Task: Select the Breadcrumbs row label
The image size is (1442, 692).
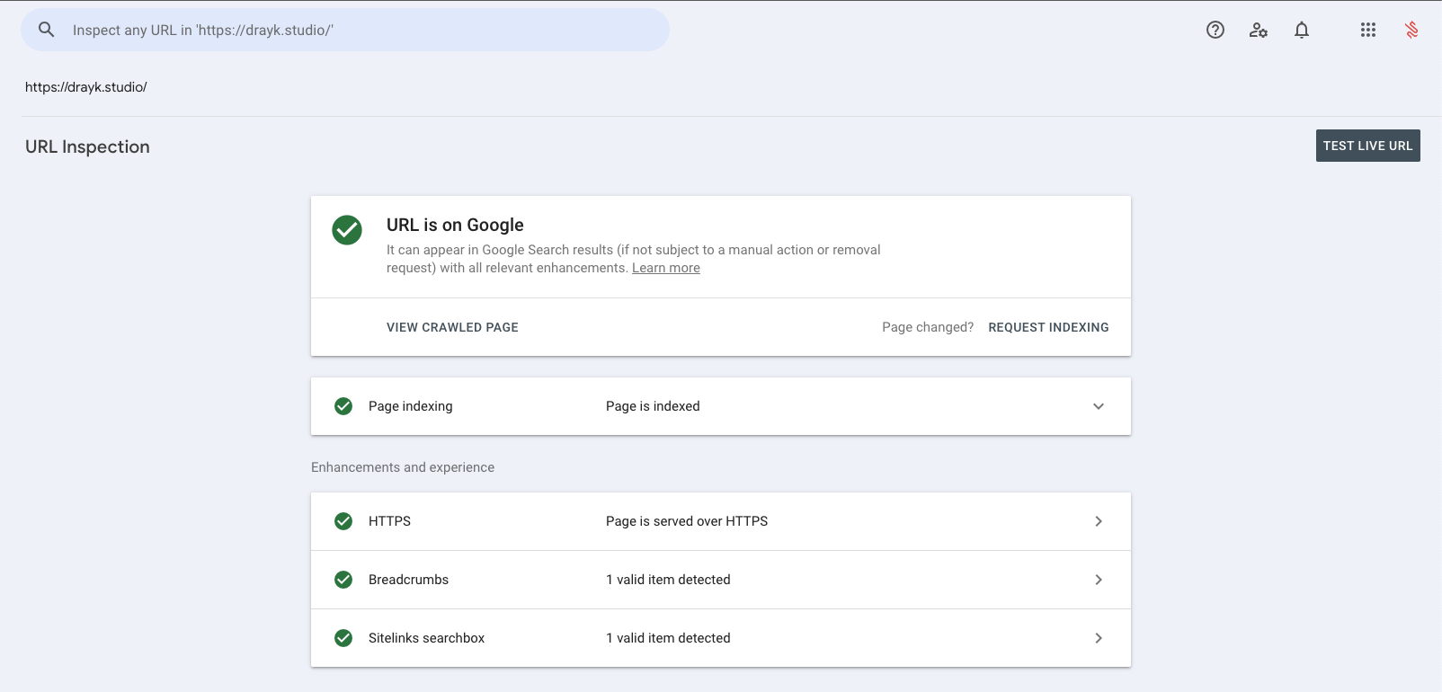Action: click(408, 580)
